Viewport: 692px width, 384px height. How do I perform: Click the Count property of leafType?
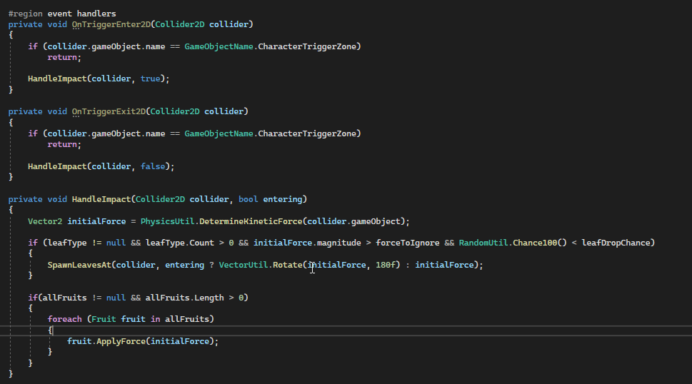(x=201, y=243)
